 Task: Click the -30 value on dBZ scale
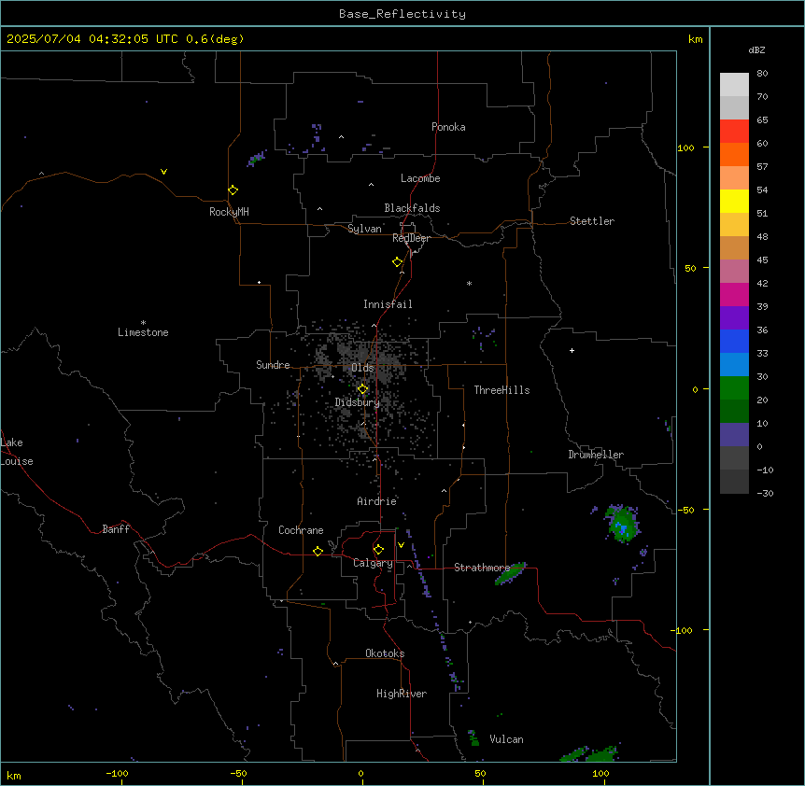tap(765, 494)
